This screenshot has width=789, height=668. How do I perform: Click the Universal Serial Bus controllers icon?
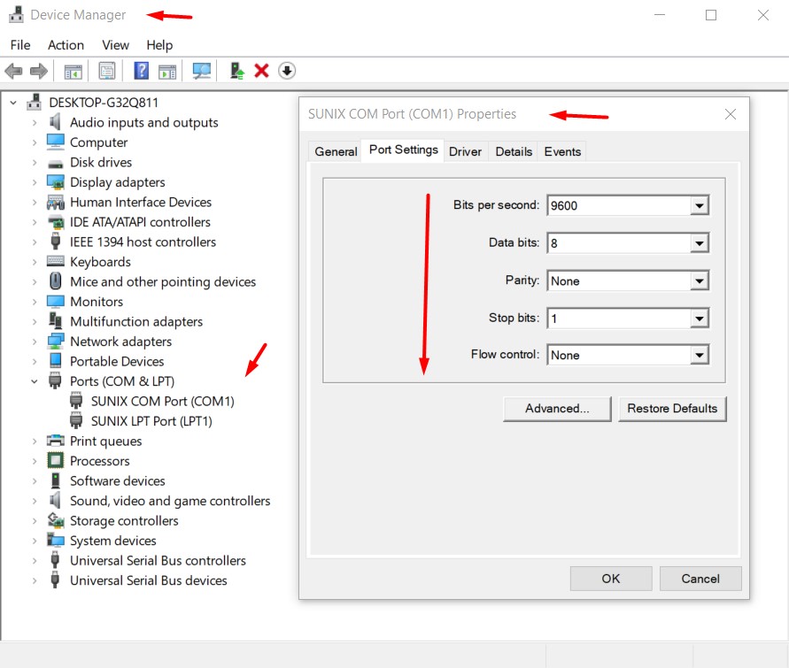(56, 560)
